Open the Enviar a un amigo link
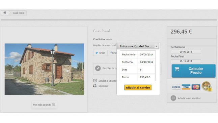 click(x=108, y=81)
